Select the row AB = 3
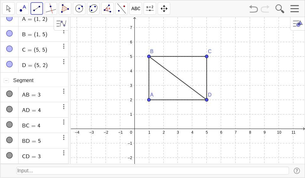The width and height of the screenshot is (305, 178). [34, 94]
